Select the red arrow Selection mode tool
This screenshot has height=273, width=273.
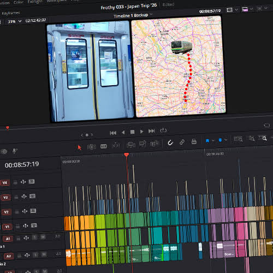tap(79, 147)
